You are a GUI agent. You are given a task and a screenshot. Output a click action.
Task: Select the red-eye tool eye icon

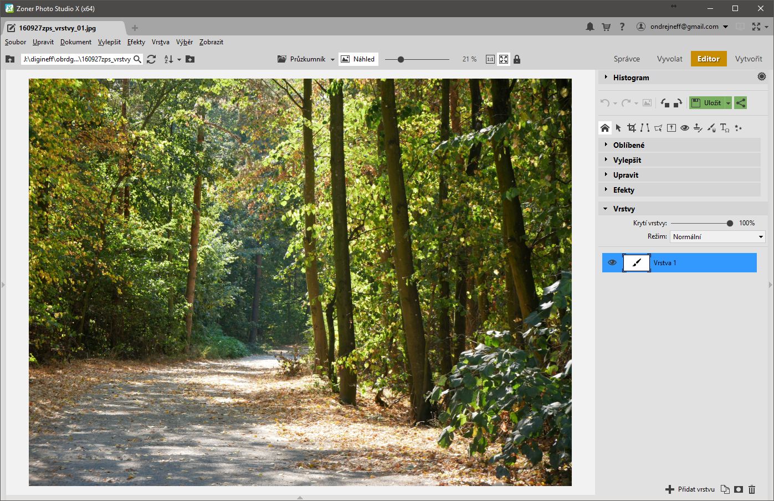[685, 128]
